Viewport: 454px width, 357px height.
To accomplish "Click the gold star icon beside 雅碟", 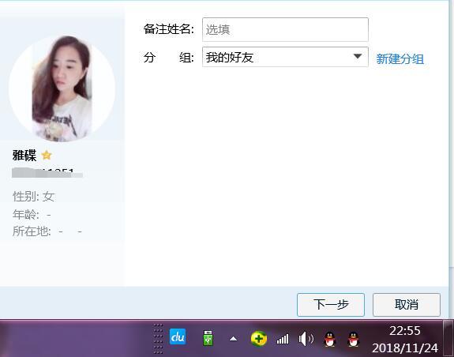I will coord(47,156).
